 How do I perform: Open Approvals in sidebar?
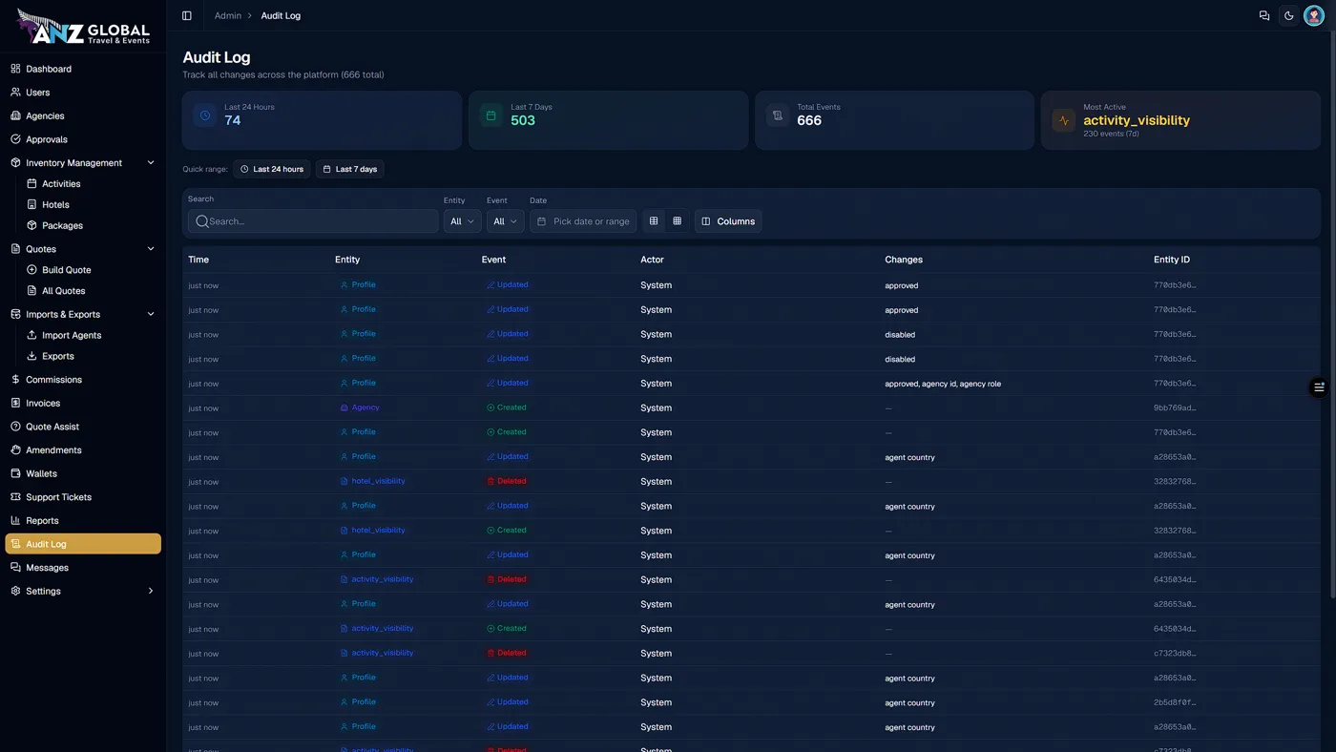(x=83, y=139)
